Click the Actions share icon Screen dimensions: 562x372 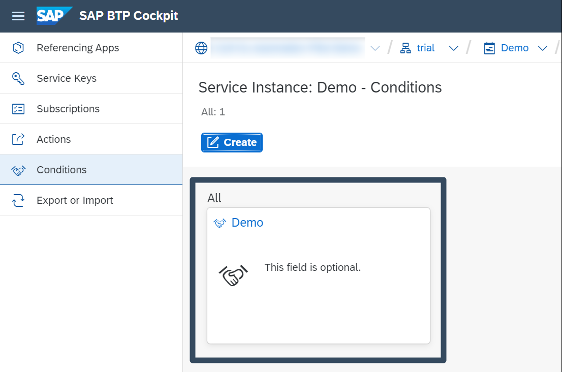[x=18, y=139]
